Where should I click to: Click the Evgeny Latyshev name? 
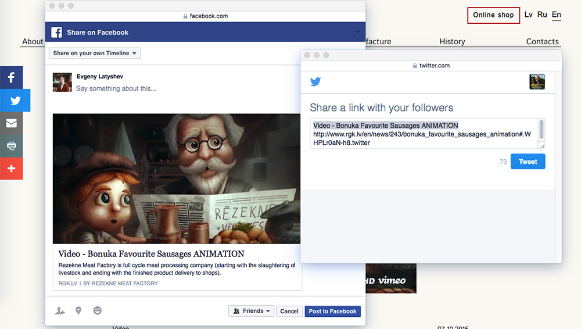(100, 76)
